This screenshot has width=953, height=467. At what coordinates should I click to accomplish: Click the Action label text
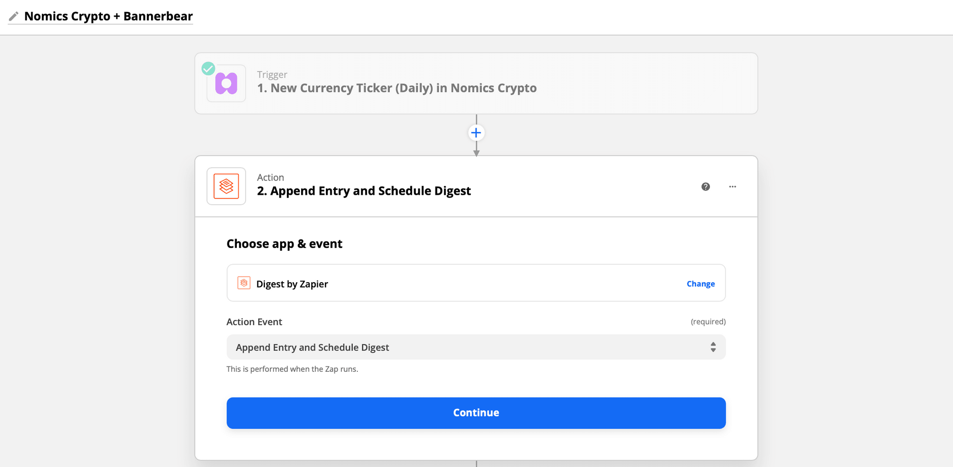click(x=270, y=178)
